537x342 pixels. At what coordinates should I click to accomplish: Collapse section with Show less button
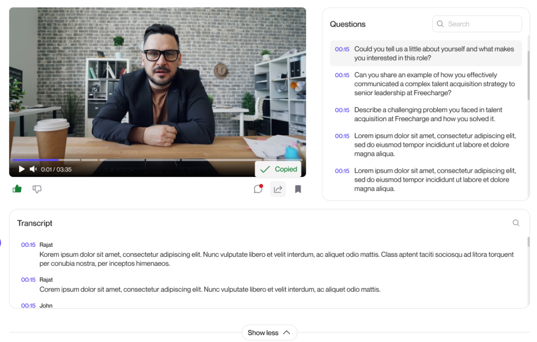coord(269,333)
